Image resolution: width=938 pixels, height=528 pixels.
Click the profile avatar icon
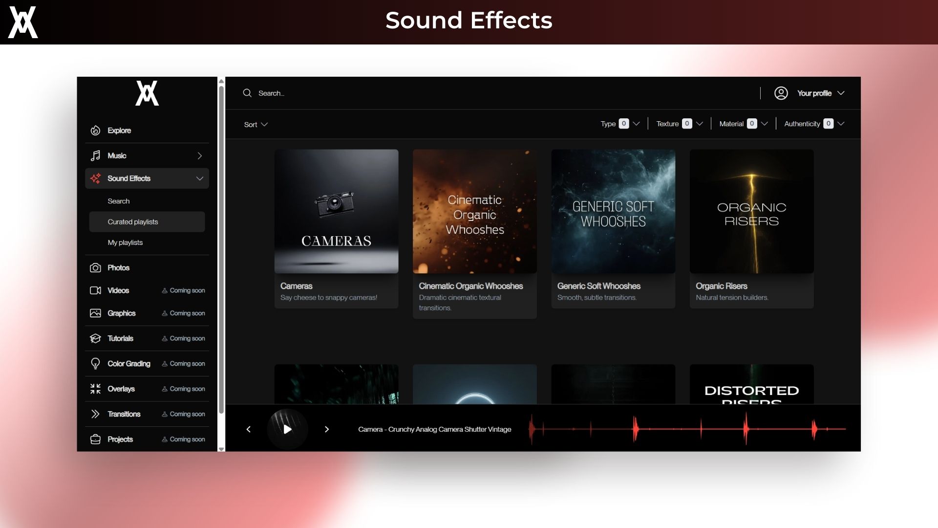point(781,93)
